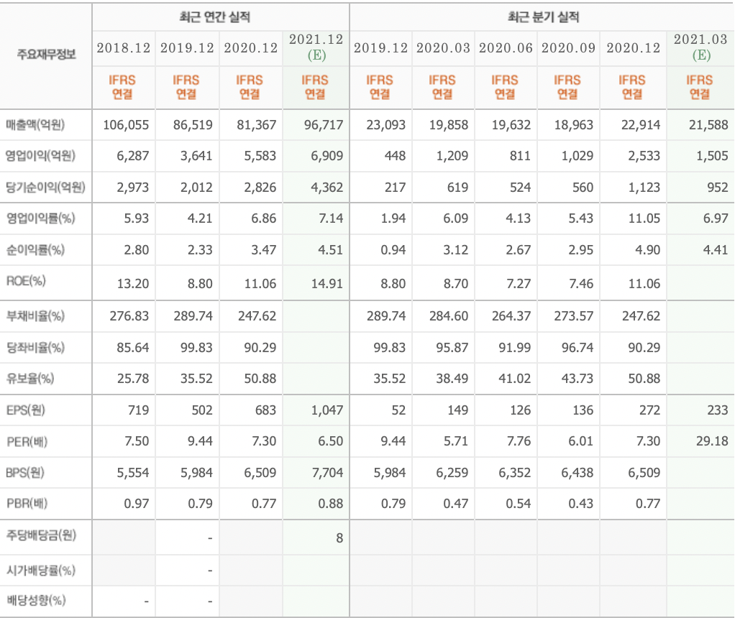This screenshot has height=618, width=735.
Task: Click the 최근 분기 실적 header
Action: tap(543, 18)
